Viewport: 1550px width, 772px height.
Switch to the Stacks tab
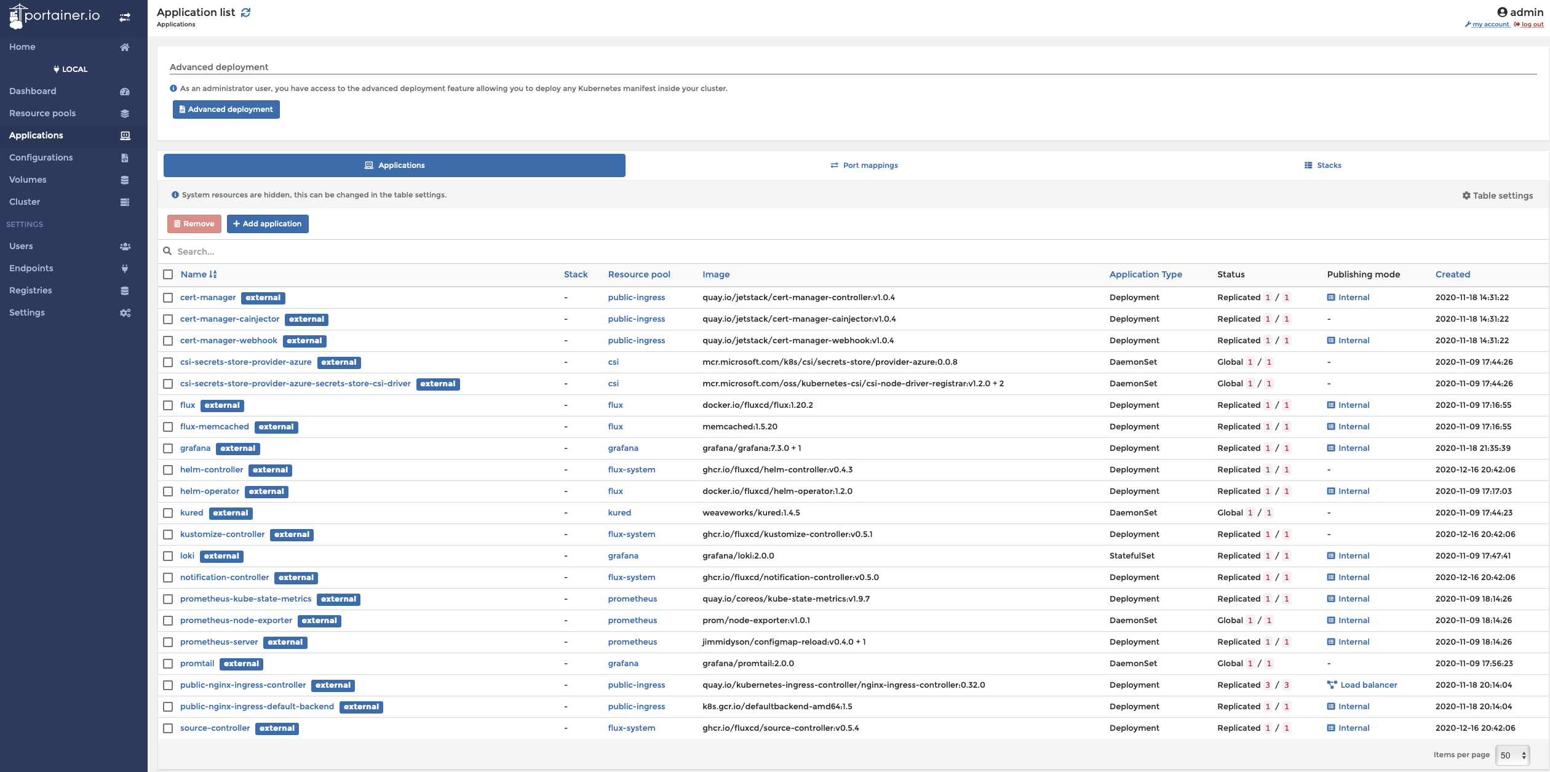[1322, 165]
